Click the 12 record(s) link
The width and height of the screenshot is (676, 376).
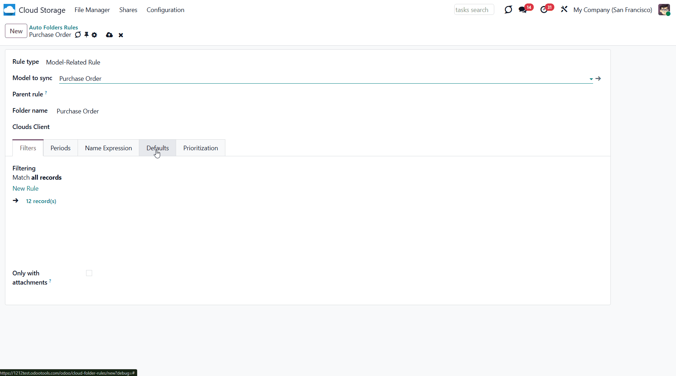[41, 201]
